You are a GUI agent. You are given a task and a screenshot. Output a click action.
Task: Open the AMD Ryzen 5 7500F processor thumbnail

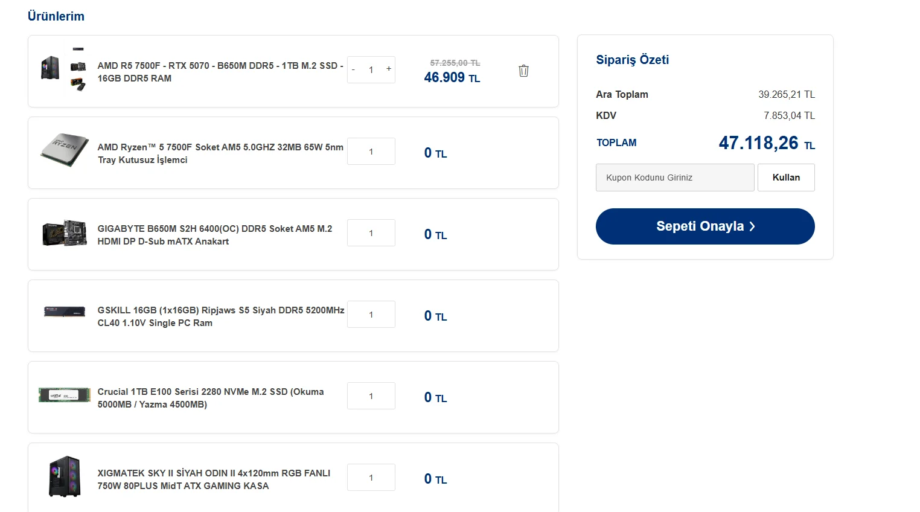click(x=64, y=150)
